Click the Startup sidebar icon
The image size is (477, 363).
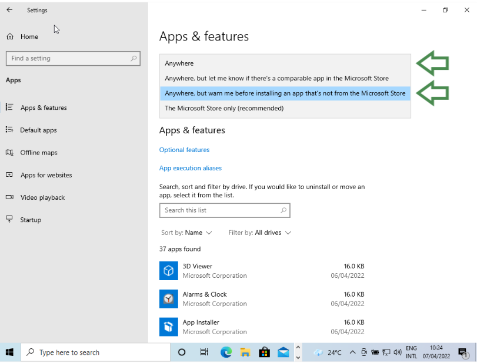[9, 219]
